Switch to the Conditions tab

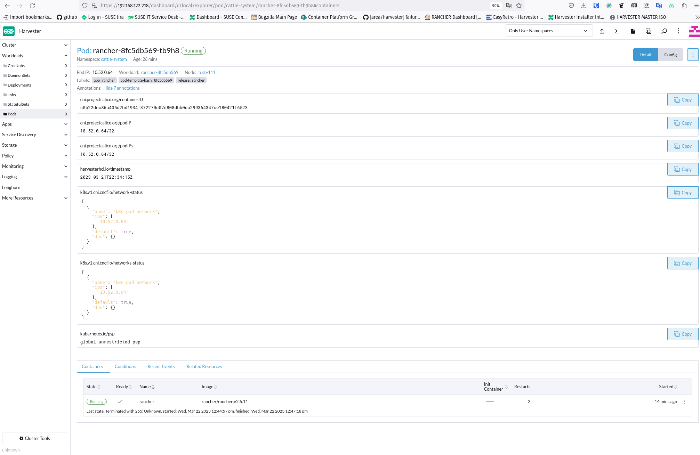pyautogui.click(x=125, y=366)
